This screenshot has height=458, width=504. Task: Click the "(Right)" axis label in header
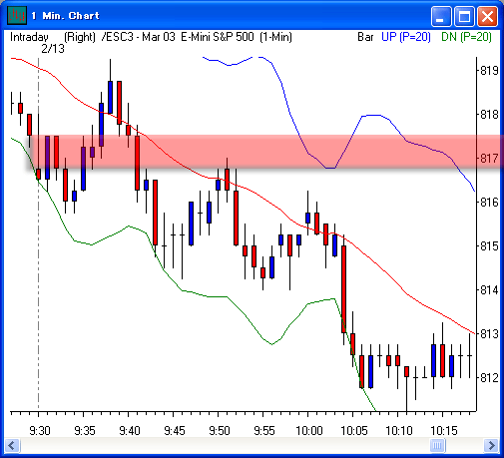pos(80,37)
